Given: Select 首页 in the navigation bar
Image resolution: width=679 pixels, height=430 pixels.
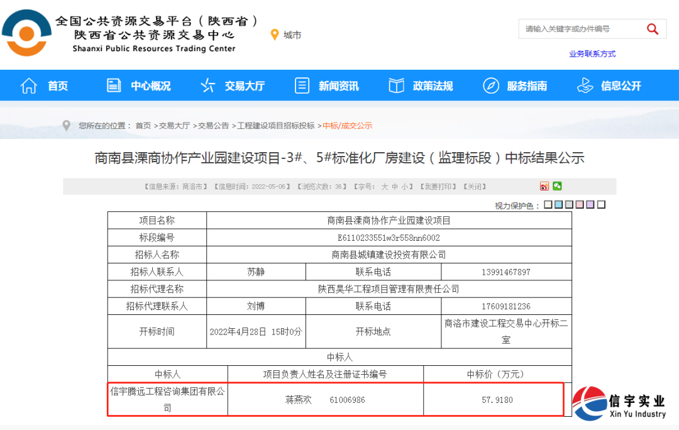Looking at the screenshot, I should (57, 85).
